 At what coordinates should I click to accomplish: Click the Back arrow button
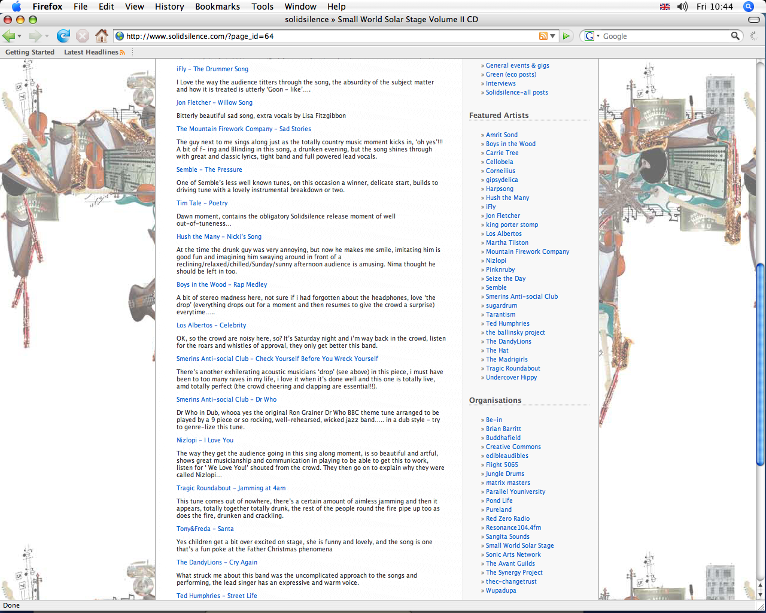tap(8, 36)
